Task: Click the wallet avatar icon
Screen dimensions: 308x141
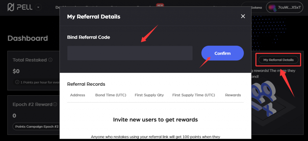Action: [x=273, y=8]
